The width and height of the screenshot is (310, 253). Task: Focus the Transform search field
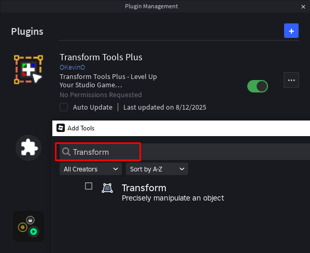(x=185, y=152)
